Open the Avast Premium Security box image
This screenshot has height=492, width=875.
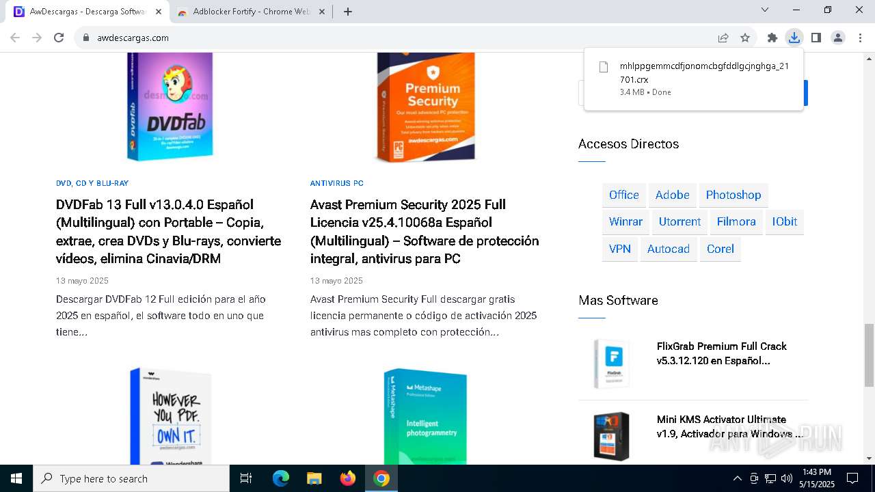click(426, 107)
